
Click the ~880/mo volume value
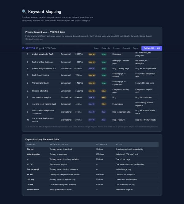[78, 69]
